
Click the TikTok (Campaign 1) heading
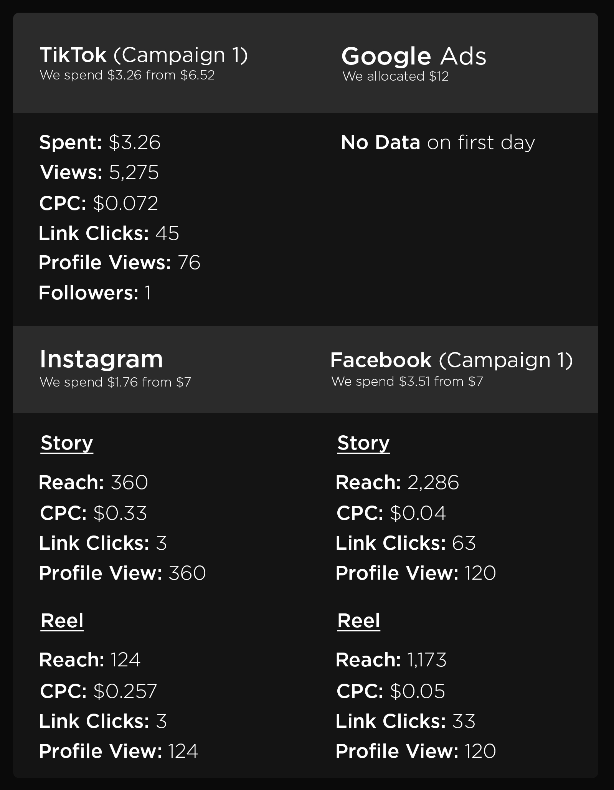click(144, 55)
